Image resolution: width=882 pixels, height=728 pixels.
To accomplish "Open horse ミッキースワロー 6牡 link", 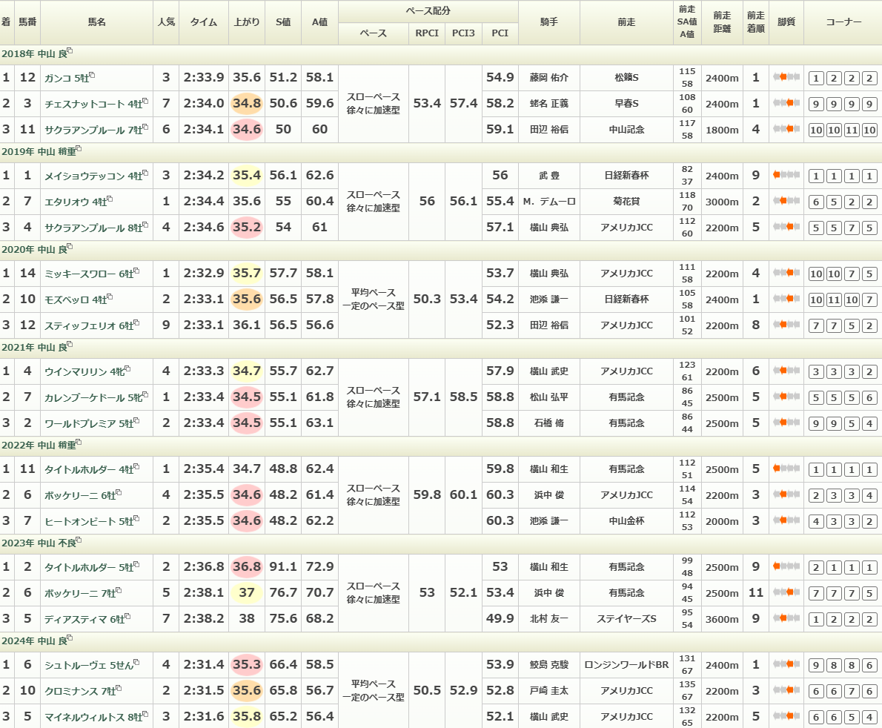I will (80, 274).
